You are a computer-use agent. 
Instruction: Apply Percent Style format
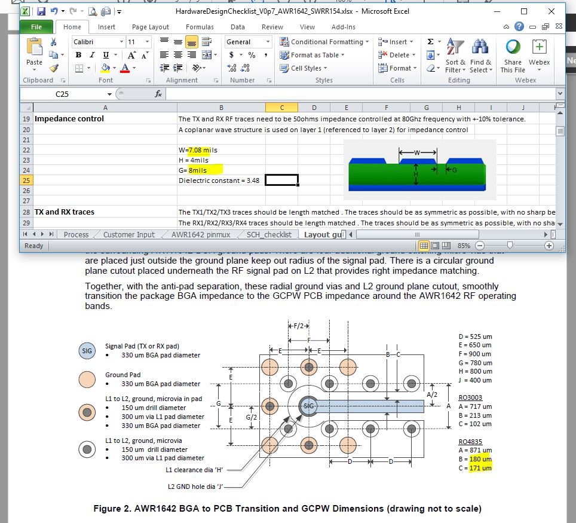coord(252,55)
